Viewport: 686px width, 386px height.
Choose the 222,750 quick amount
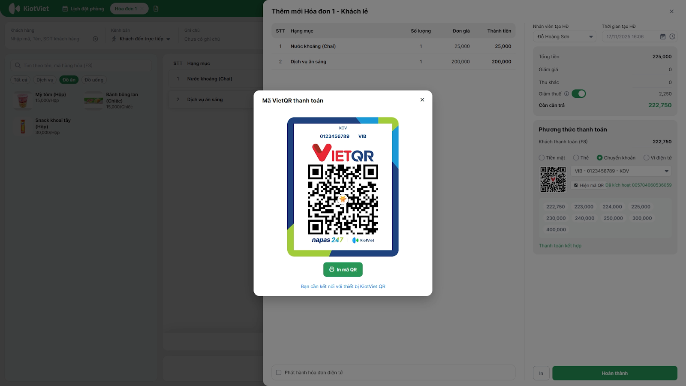556,207
